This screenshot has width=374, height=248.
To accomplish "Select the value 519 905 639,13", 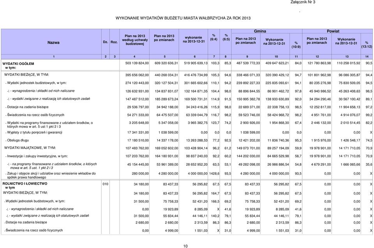I will [196, 63].
